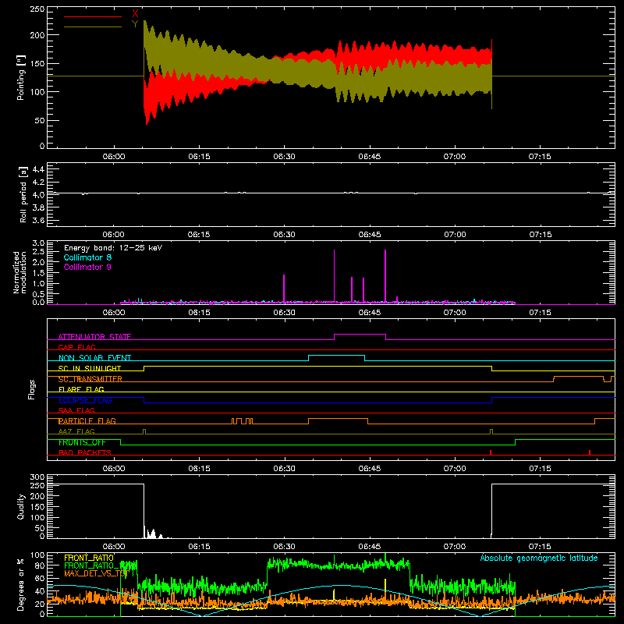Click the red X legend line
This screenshot has height=624, width=624.
93,16
